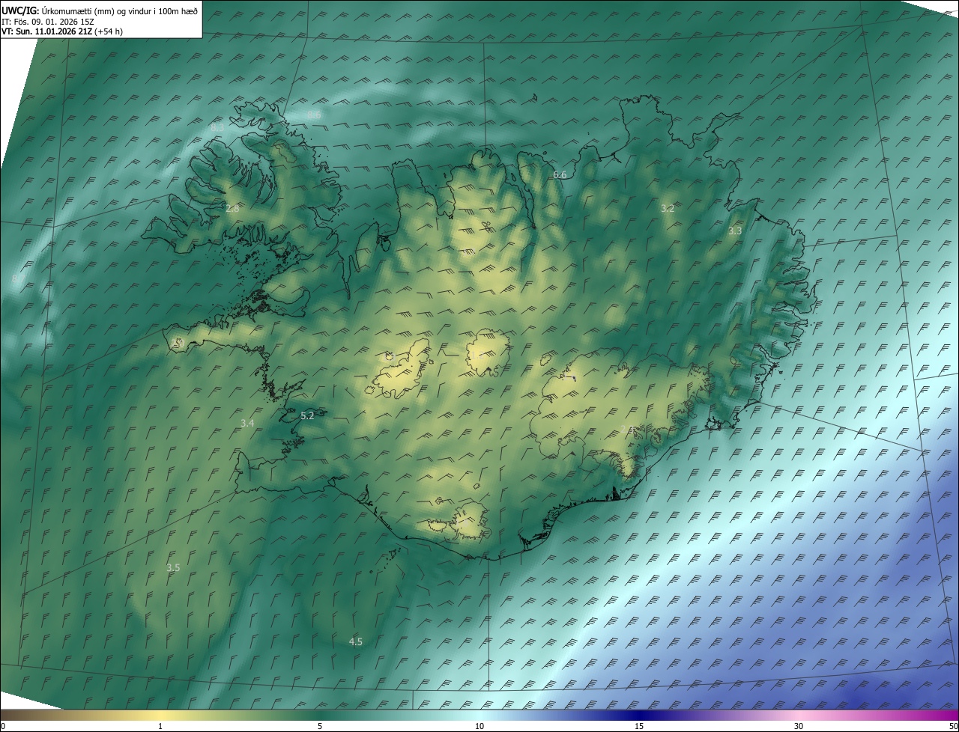Click the colour scale tick label 15
This screenshot has width=959, height=732.
[x=639, y=726]
